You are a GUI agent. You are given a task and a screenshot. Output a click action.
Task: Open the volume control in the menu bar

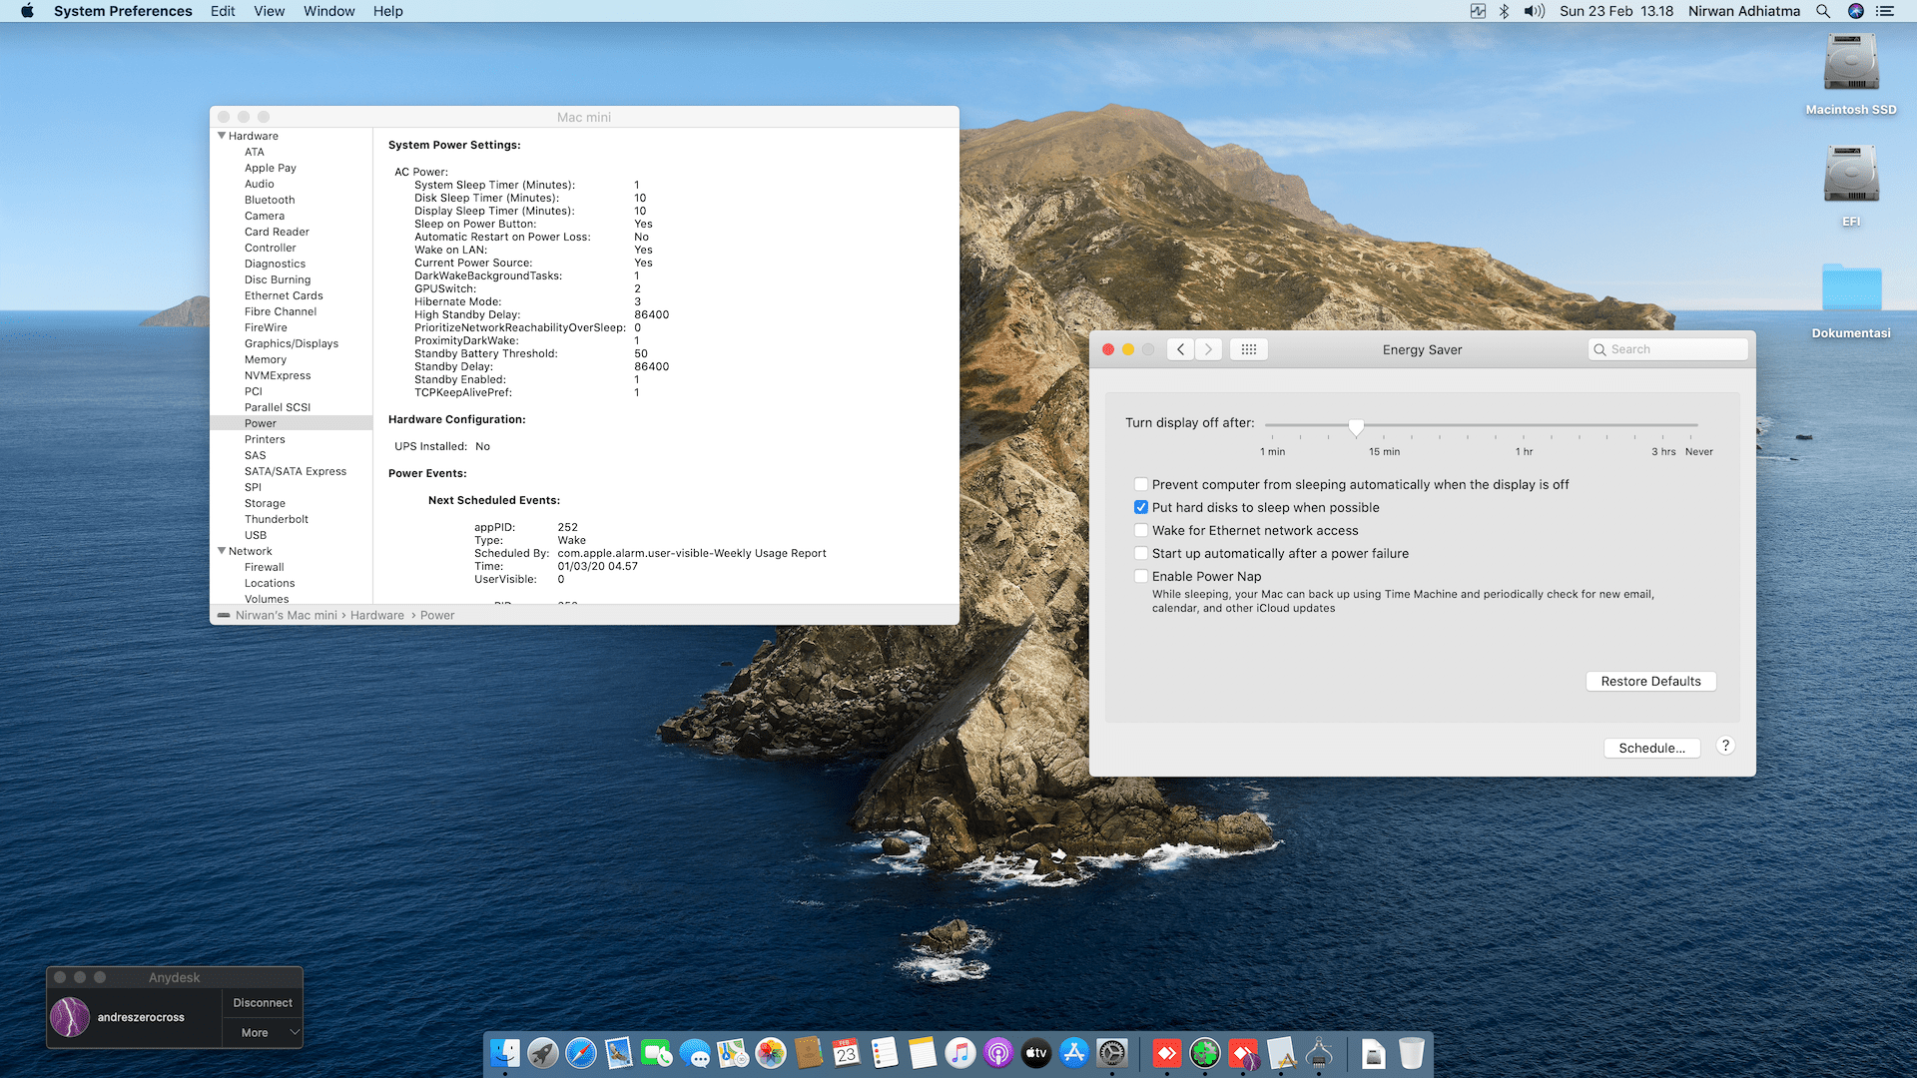tap(1534, 11)
